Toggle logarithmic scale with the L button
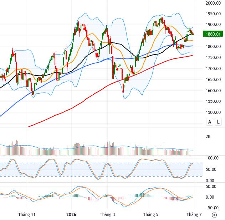This screenshot has width=225, height=220. [x=218, y=122]
